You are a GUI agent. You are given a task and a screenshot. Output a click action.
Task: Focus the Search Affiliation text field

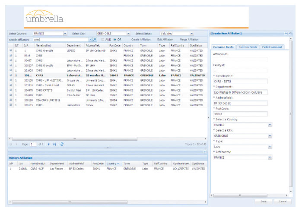(x=61, y=39)
